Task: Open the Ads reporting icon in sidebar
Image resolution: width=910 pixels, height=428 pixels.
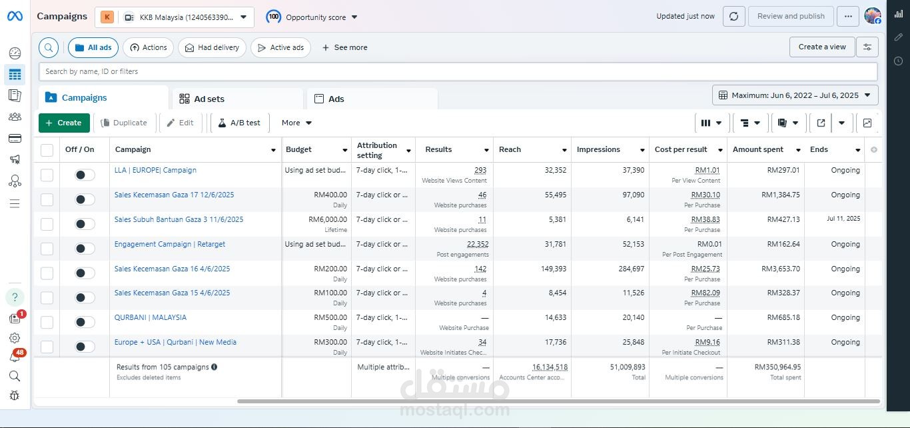Action: [15, 95]
